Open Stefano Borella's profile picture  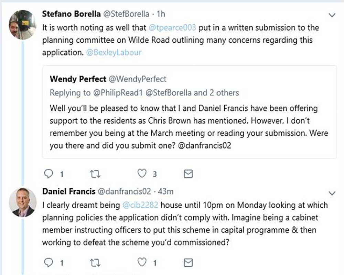point(22,25)
